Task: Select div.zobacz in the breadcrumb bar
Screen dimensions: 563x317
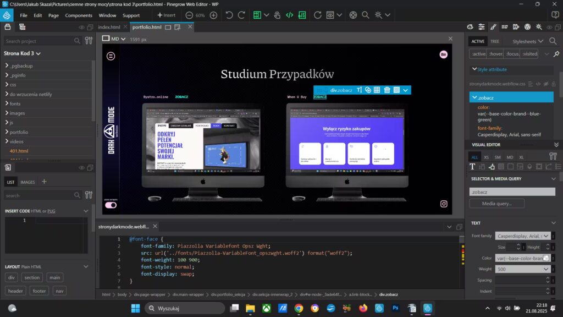Action: coord(388,294)
